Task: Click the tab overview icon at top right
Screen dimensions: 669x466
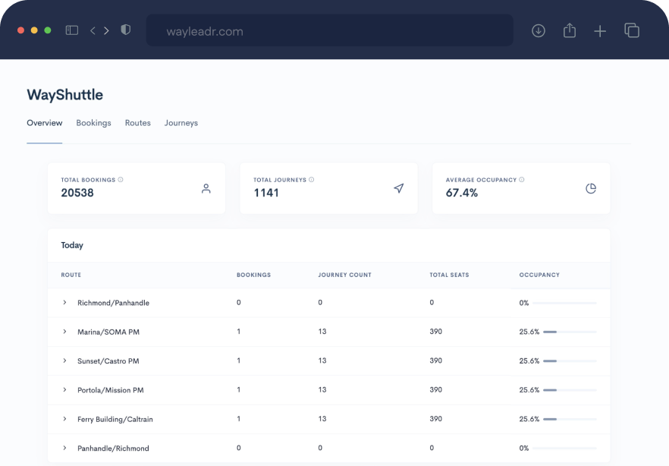Action: [x=632, y=30]
